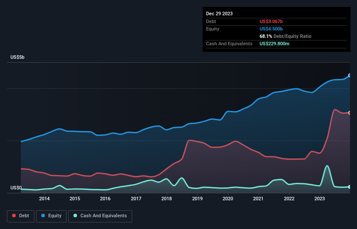Click the US$4.500b equity value
357x229 pixels.
(271, 29)
